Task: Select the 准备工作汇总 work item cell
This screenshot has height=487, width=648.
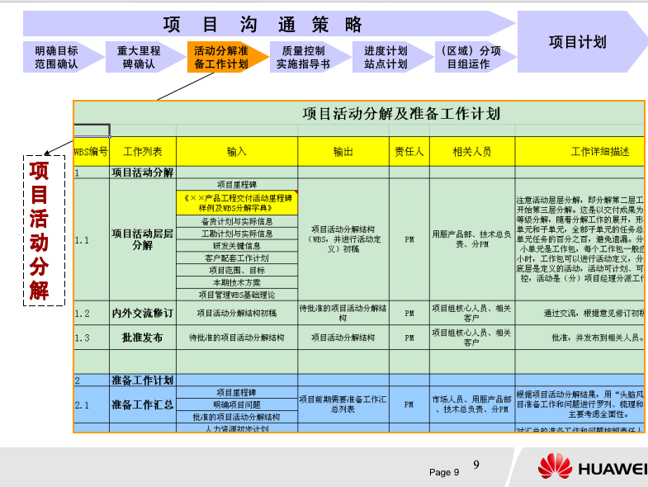Action: click(143, 404)
